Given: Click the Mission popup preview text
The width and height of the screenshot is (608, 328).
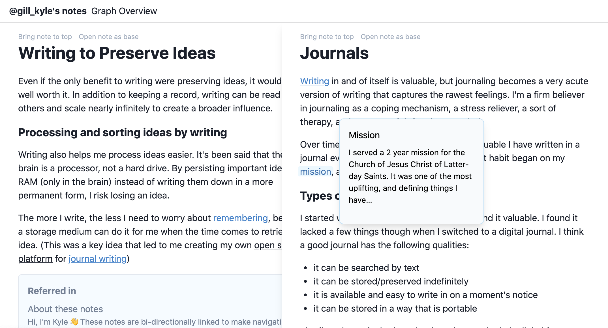Looking at the screenshot, I should pos(410,176).
